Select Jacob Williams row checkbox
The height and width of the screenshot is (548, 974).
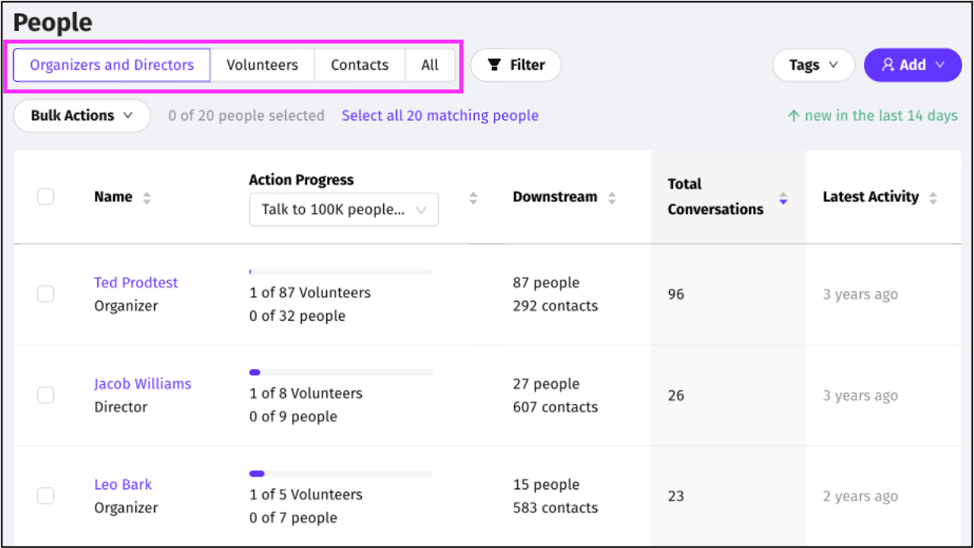(x=46, y=394)
